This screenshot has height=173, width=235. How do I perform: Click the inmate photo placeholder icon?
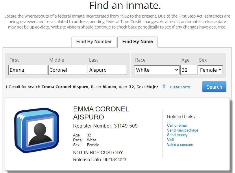point(37,130)
